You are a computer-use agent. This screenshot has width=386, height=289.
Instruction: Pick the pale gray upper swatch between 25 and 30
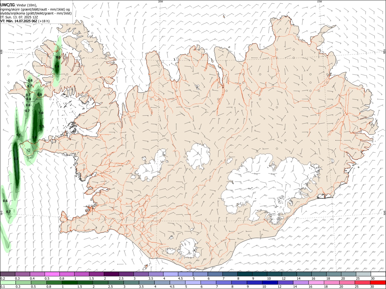[363, 274]
